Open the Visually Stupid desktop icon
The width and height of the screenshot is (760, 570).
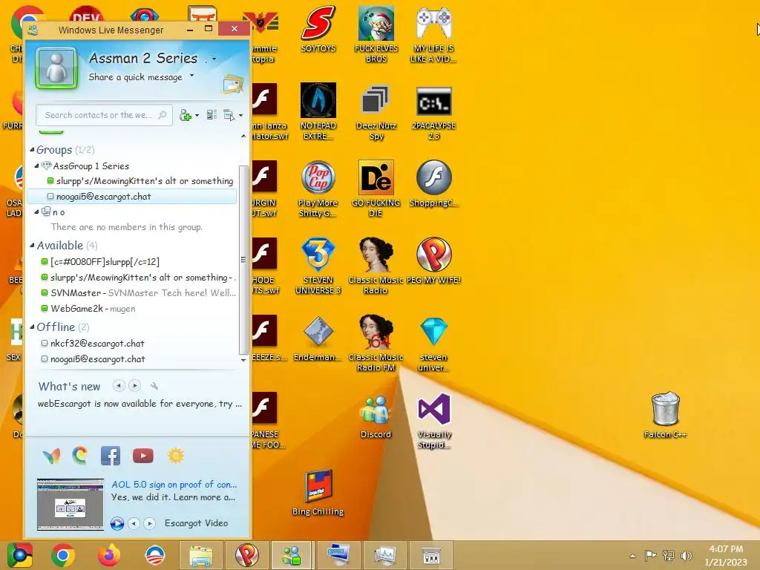[433, 421]
